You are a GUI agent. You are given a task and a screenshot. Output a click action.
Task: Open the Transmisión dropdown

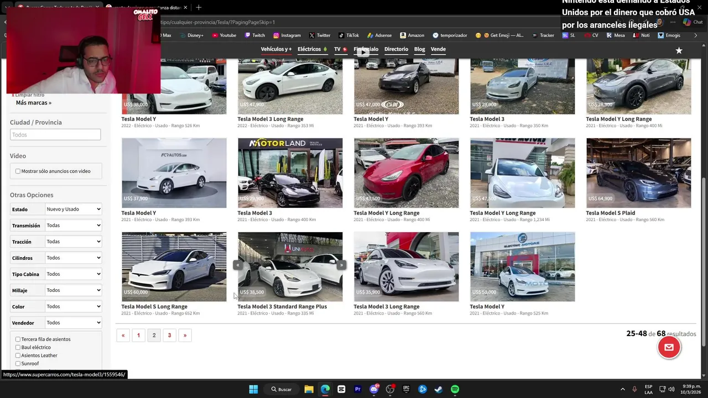74,226
